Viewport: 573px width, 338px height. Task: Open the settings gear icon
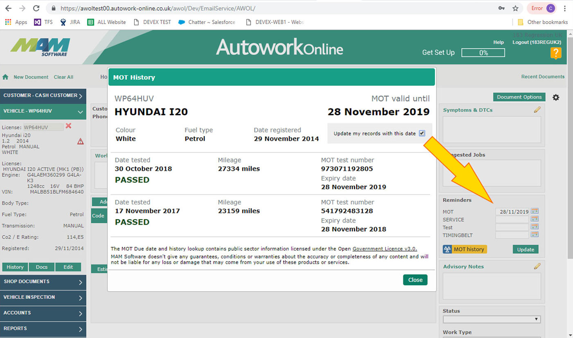click(555, 97)
